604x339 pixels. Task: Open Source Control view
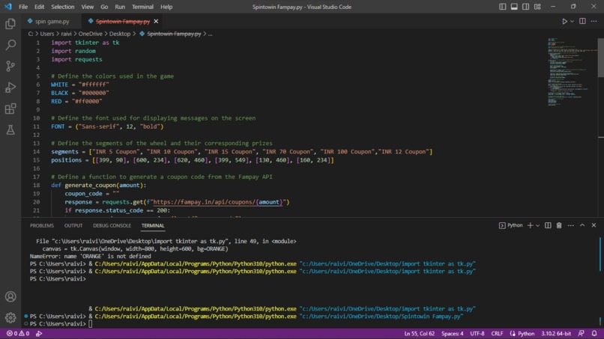point(10,66)
